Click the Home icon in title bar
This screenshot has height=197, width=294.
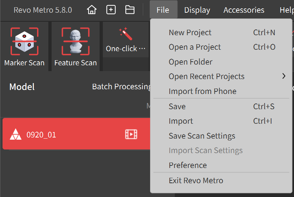[x=92, y=10]
